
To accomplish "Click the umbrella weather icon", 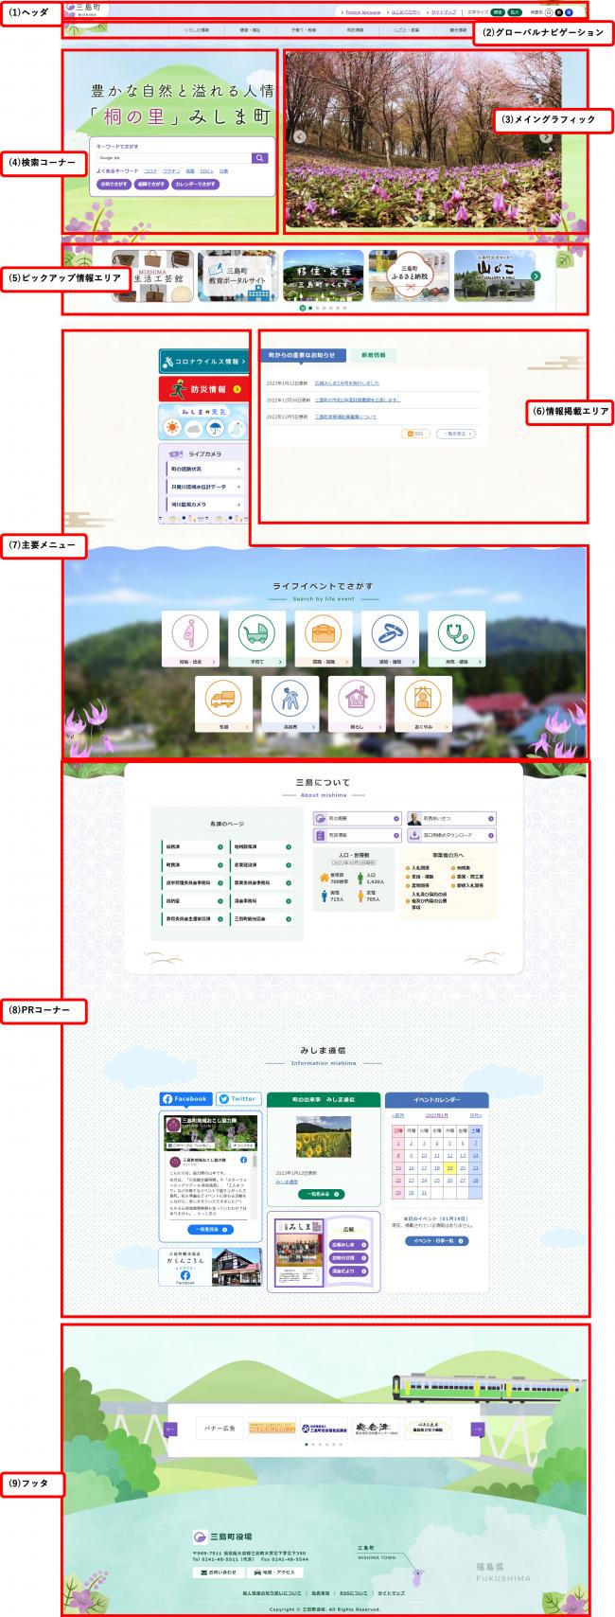I will pos(215,428).
